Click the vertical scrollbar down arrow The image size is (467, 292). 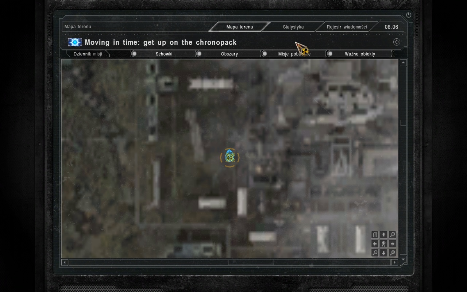[403, 259]
